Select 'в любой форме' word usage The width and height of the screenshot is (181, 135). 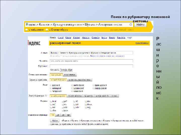[x=58, y=80]
